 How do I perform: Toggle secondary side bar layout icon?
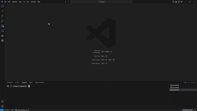coord(179,2)
